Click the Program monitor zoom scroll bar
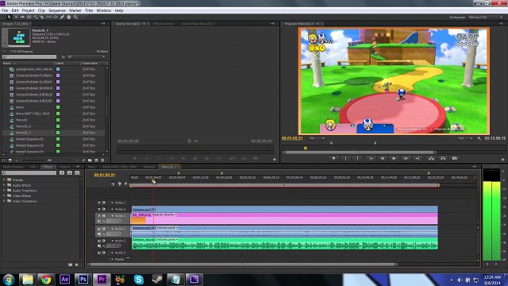Image resolution: width=508 pixels, height=286 pixels. click(360, 152)
